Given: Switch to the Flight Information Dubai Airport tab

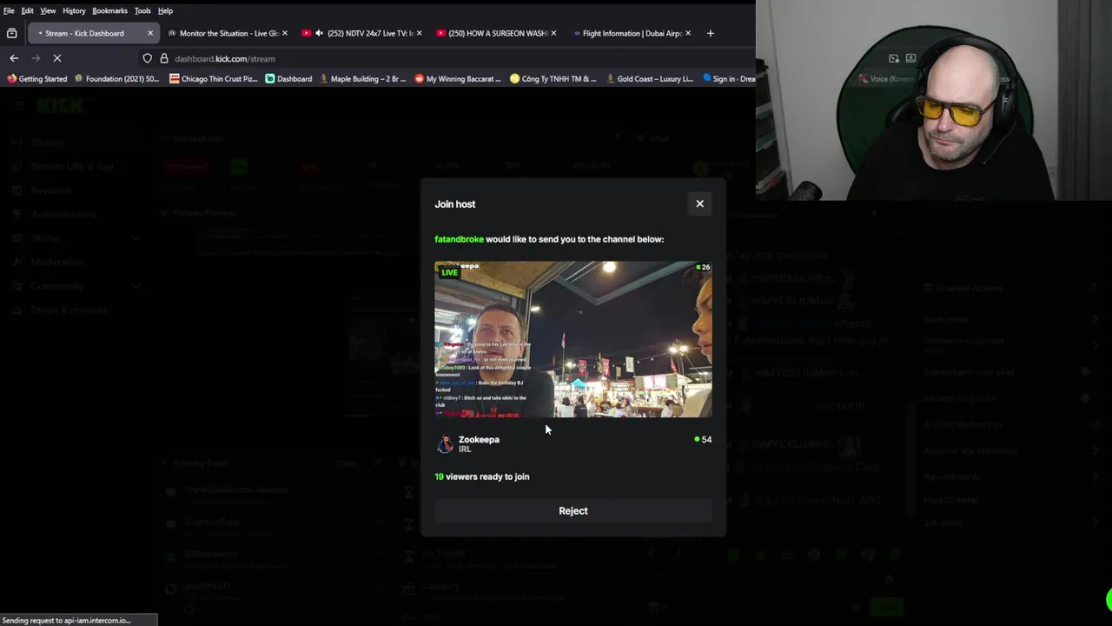Looking at the screenshot, I should (632, 33).
